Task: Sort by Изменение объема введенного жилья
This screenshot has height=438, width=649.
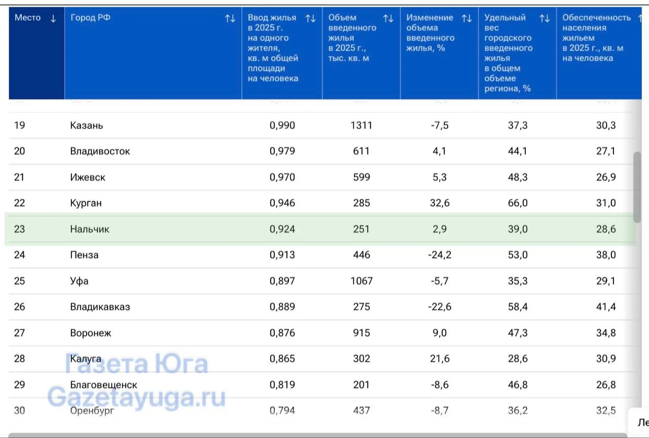Action: 466,19
